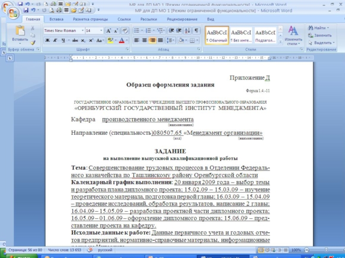This screenshot has height=258, width=345.
Task: Open Абзац dialog launcher
Action: click(x=199, y=49)
